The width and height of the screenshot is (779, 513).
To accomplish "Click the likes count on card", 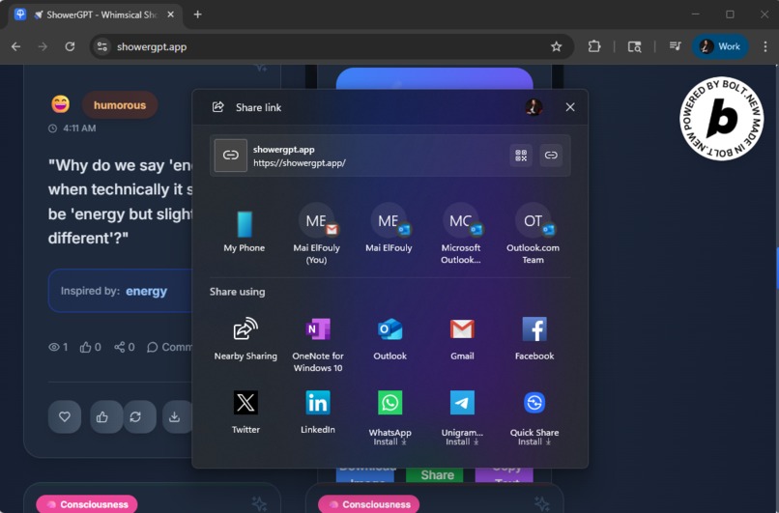I will pos(91,347).
